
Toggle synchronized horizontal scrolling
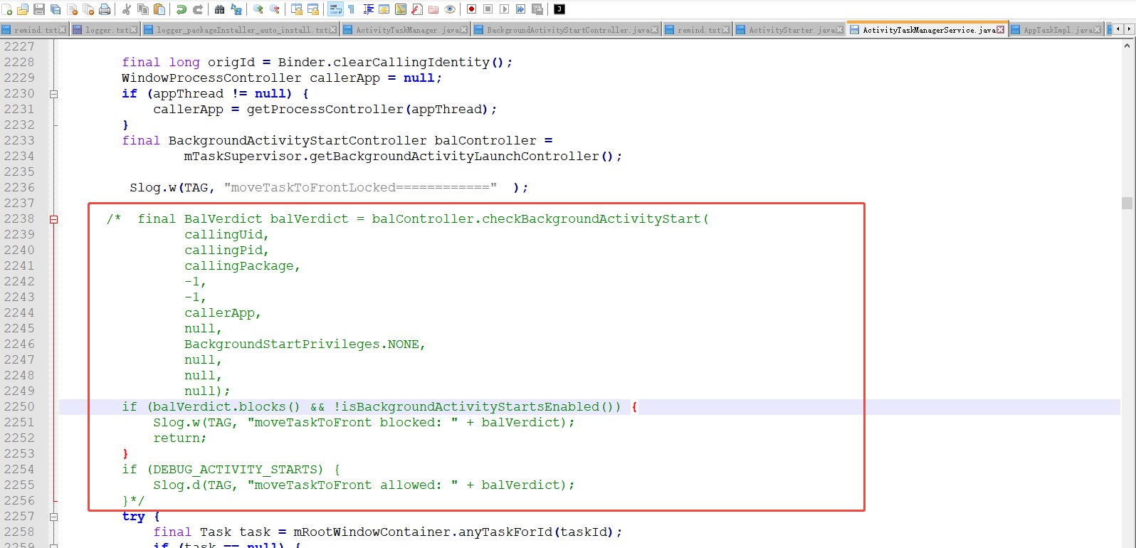click(312, 9)
